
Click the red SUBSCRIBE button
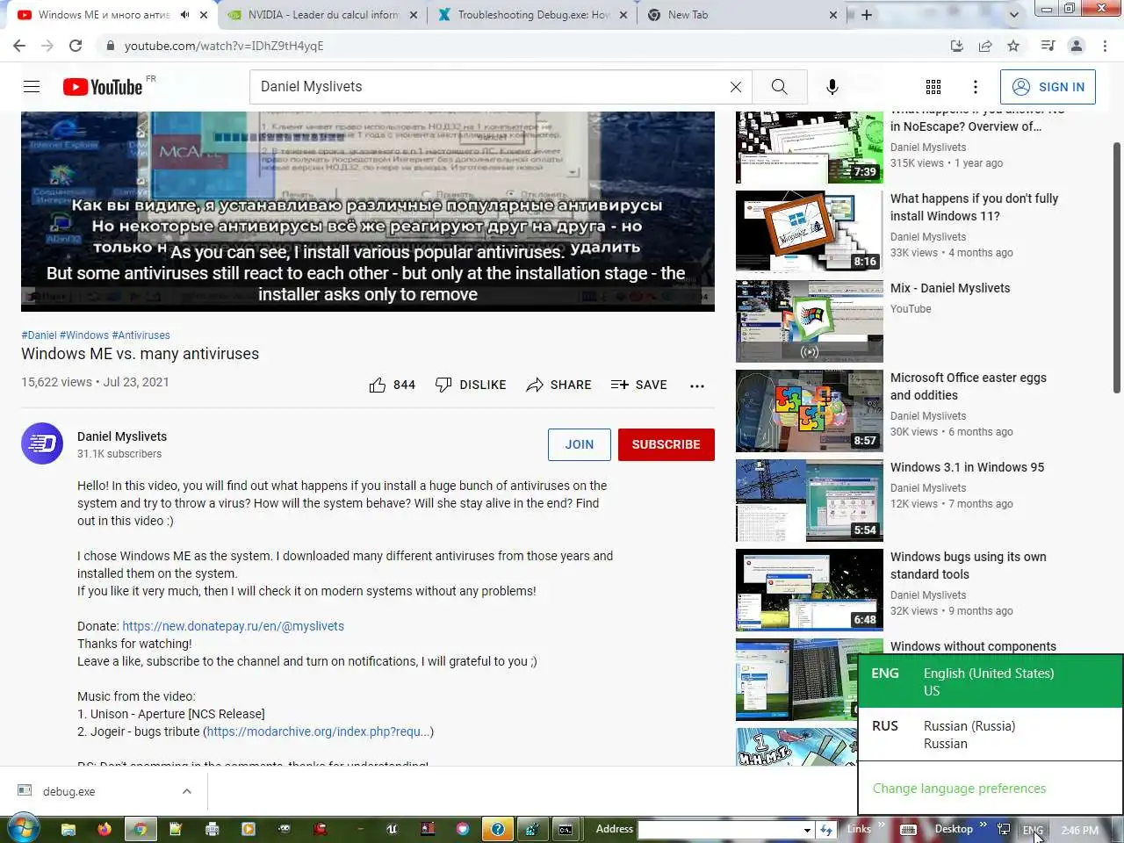(666, 444)
